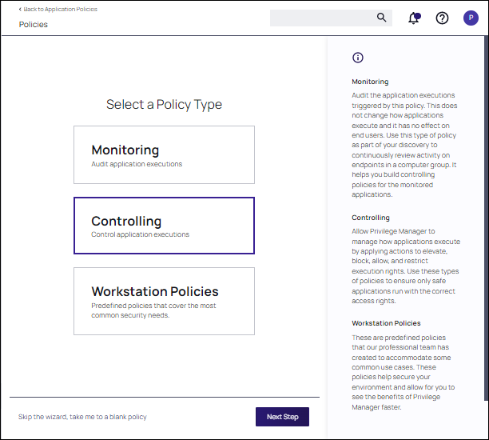489x440 pixels.
Task: Click the info icon in side panel
Action: click(x=358, y=58)
